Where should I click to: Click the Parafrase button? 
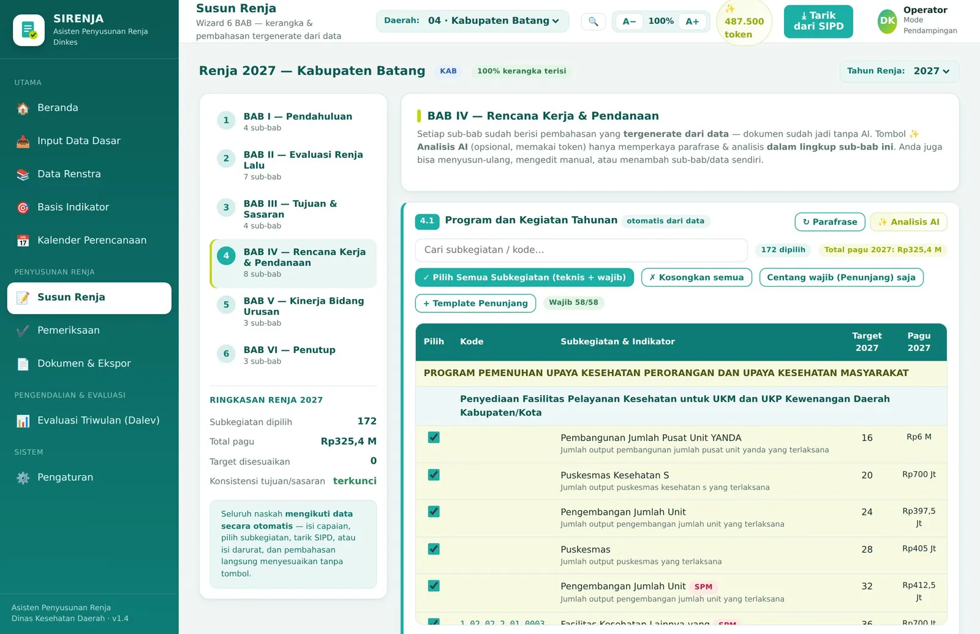tap(830, 222)
